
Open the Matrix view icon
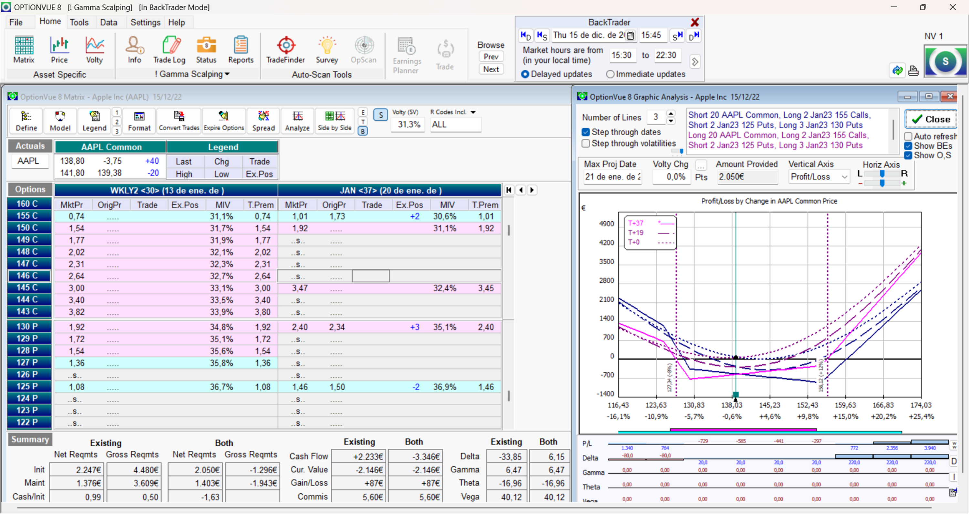tap(24, 50)
